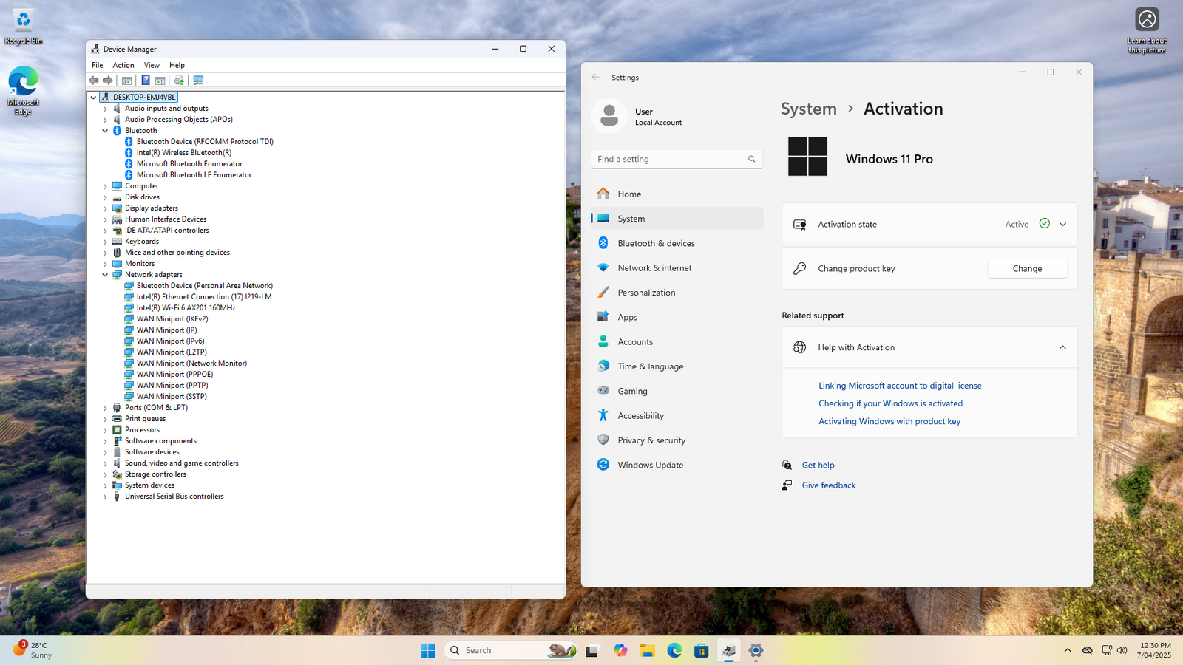Open Privacy & security settings
This screenshot has width=1183, height=665.
coord(677,440)
